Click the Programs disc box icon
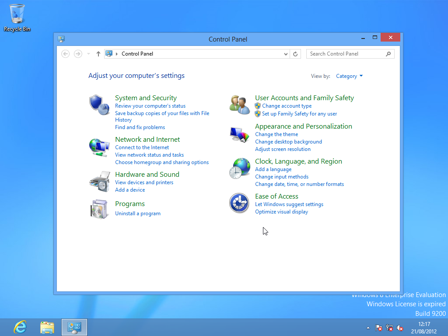Viewport: 448px width, 336px height. (99, 209)
